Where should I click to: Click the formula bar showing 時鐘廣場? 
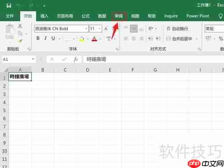pyautogui.click(x=153, y=60)
